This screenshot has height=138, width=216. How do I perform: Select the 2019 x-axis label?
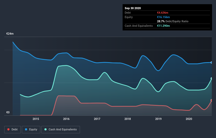click(158, 119)
